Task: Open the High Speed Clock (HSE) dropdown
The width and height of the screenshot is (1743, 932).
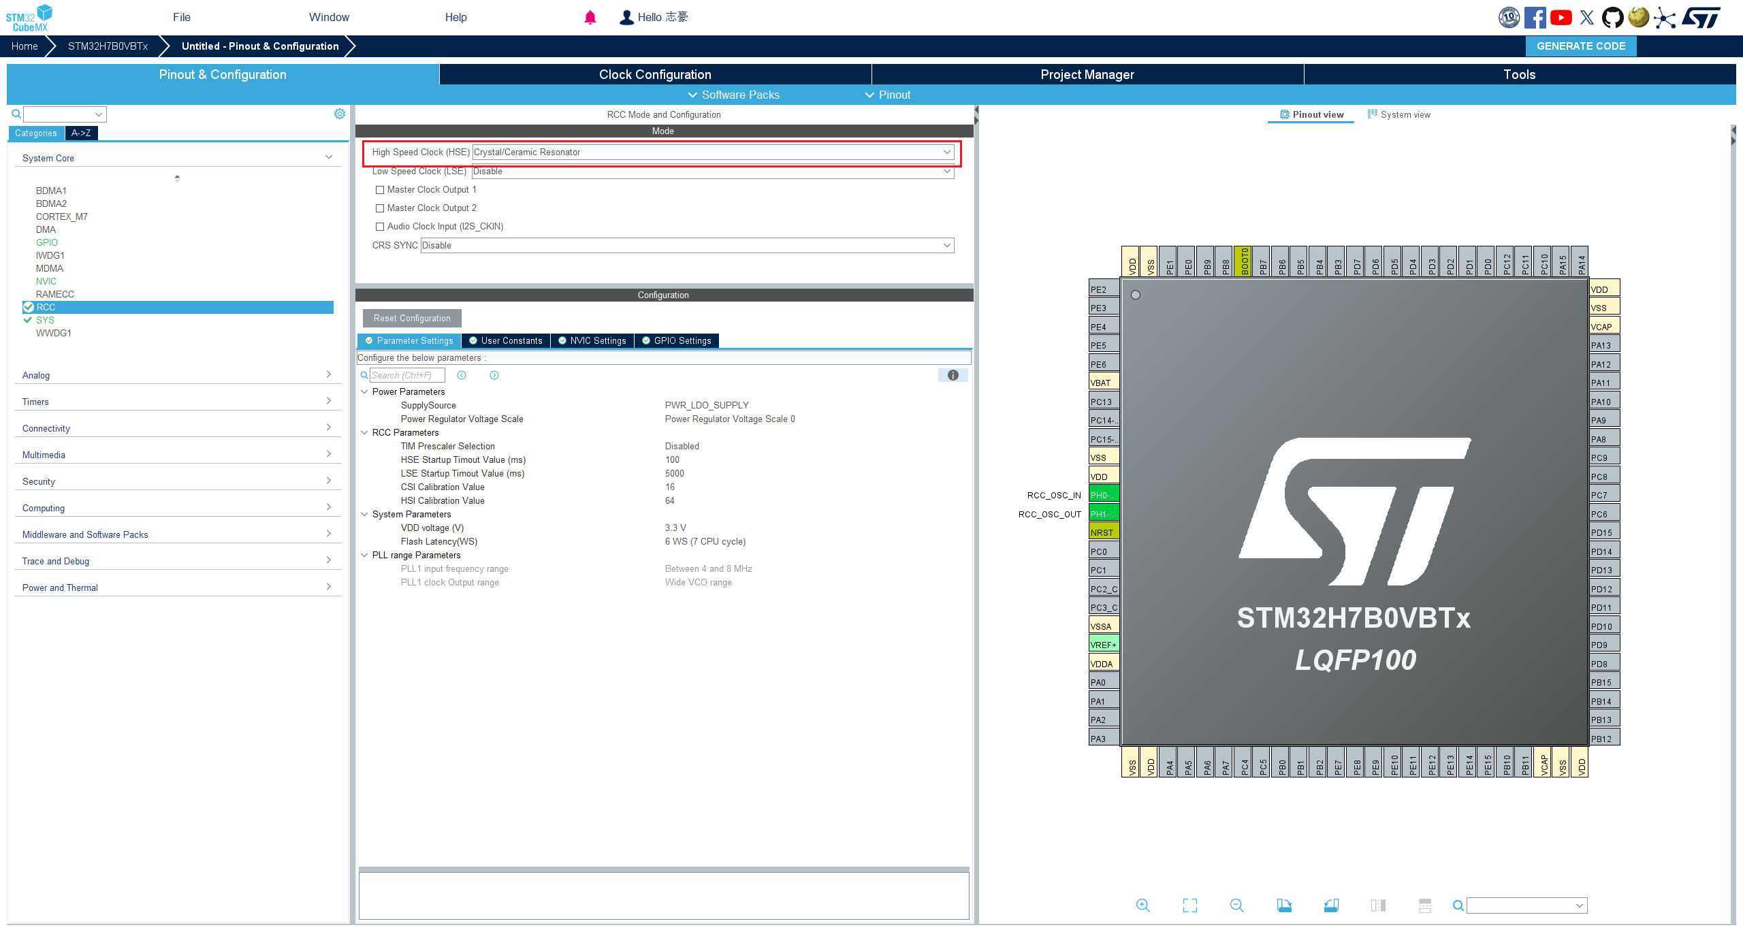Action: pyautogui.click(x=946, y=152)
